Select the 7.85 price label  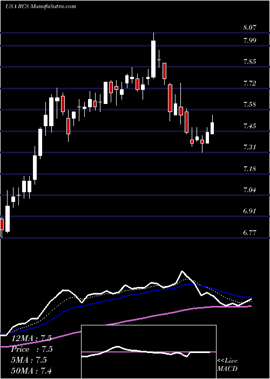tap(249, 62)
